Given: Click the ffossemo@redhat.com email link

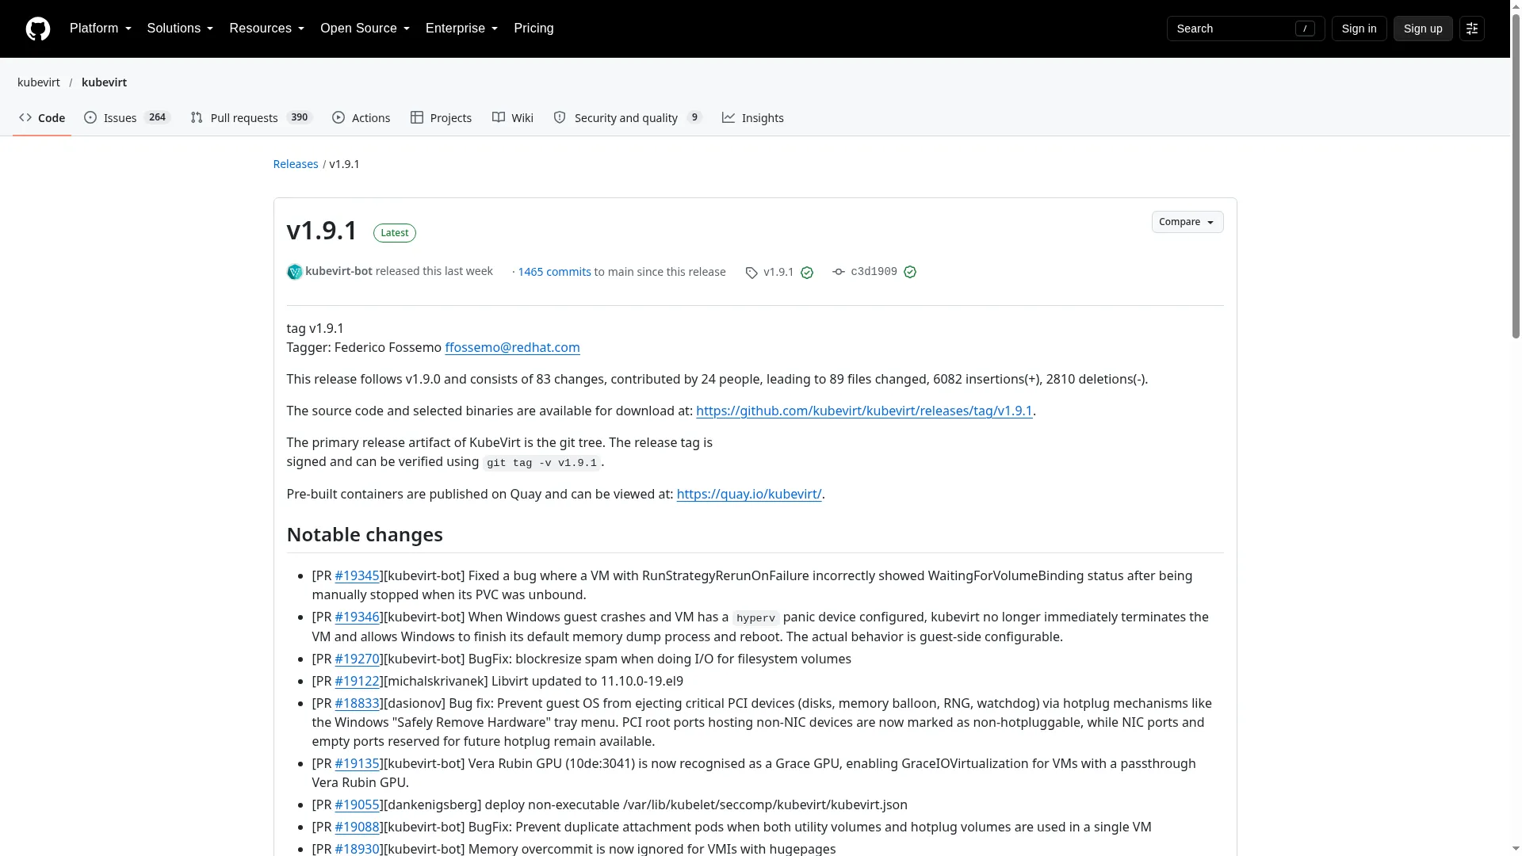Looking at the screenshot, I should [512, 348].
